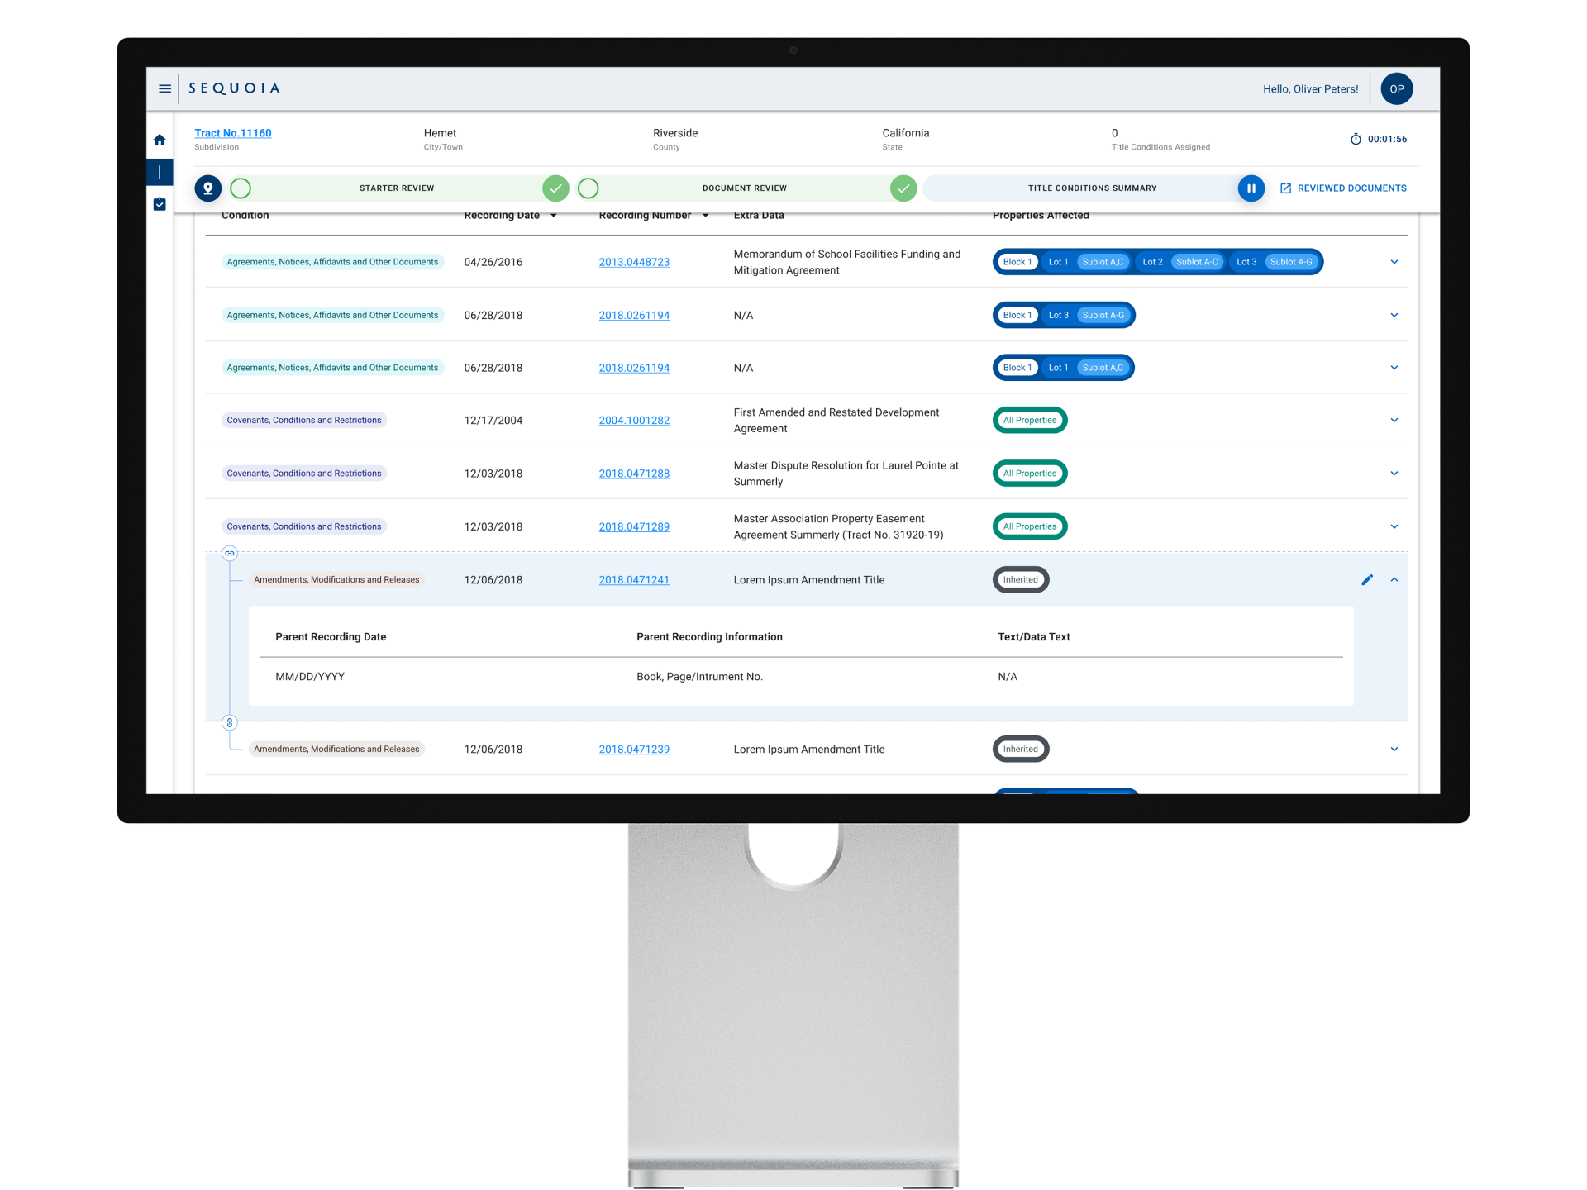Open the hamburger navigation menu
Screen dimensions: 1587x1190
coord(164,88)
